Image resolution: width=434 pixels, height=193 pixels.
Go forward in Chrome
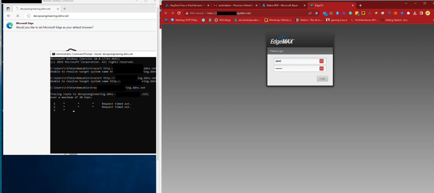(x=172, y=13)
